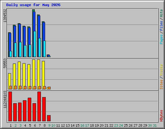Click the day 9 red KBytes bar
Screen dimensions: 165x129
tap(49, 118)
